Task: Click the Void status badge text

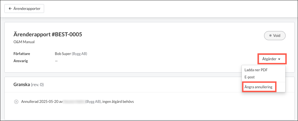Action: click(277, 35)
